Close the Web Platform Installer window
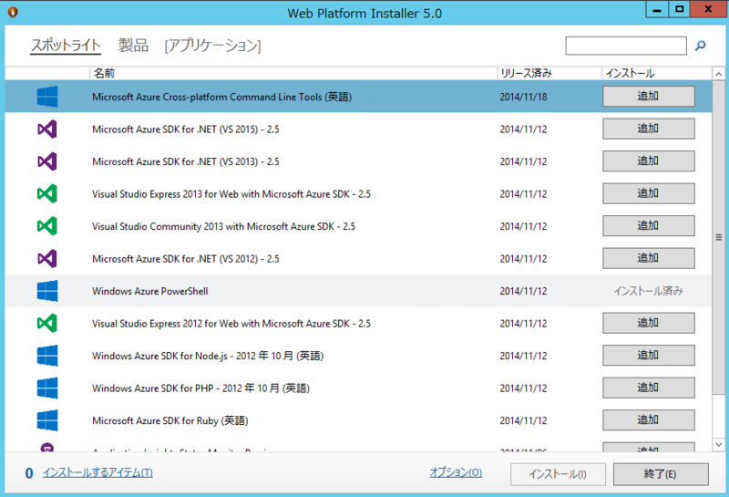The width and height of the screenshot is (729, 497). (708, 9)
